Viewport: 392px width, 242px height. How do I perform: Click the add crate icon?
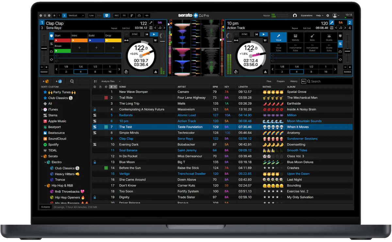[x=45, y=81]
